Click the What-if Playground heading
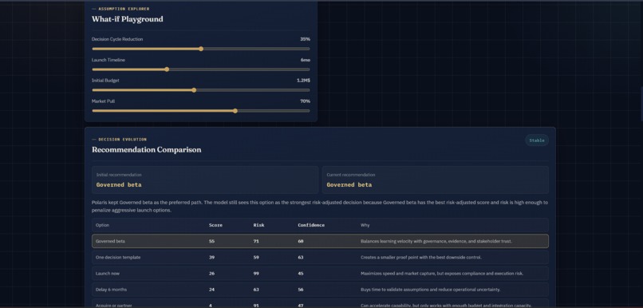643x308 pixels. [127, 19]
